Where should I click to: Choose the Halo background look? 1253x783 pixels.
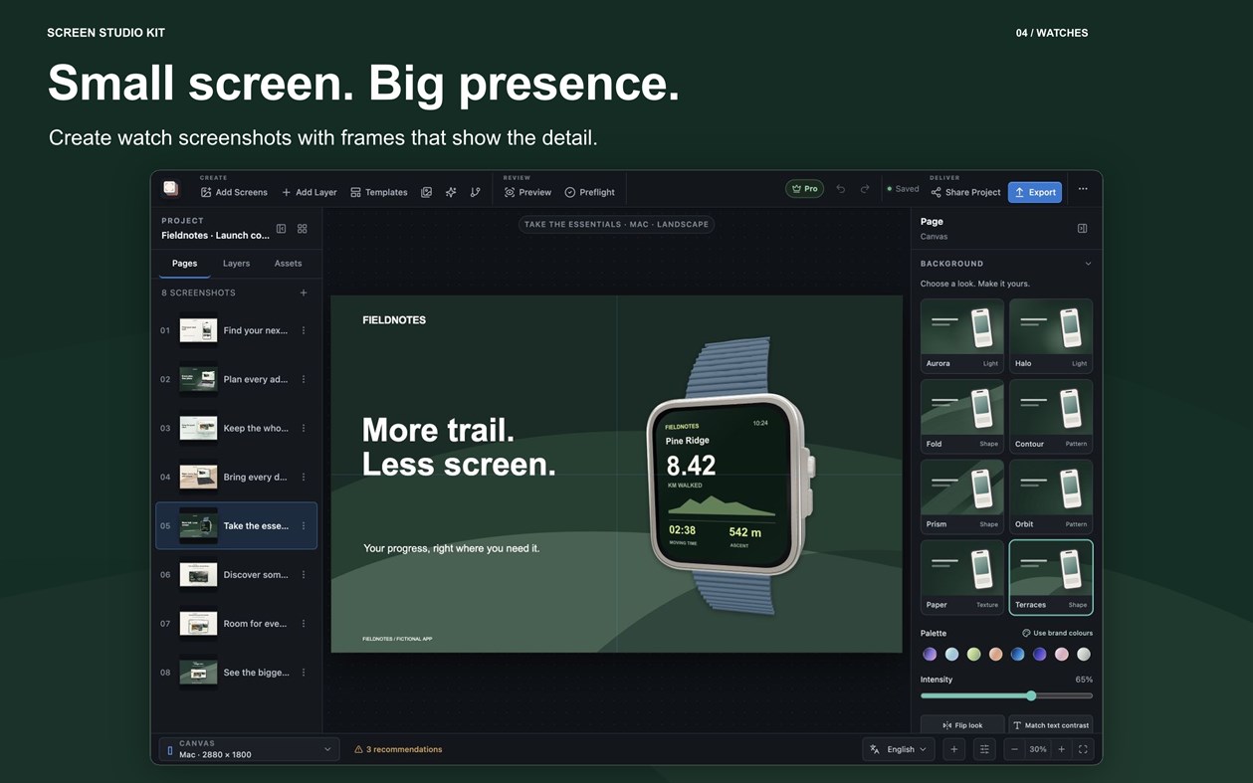1051,335
